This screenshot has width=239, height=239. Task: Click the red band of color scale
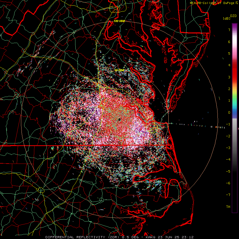pyautogui.click(x=234, y=73)
